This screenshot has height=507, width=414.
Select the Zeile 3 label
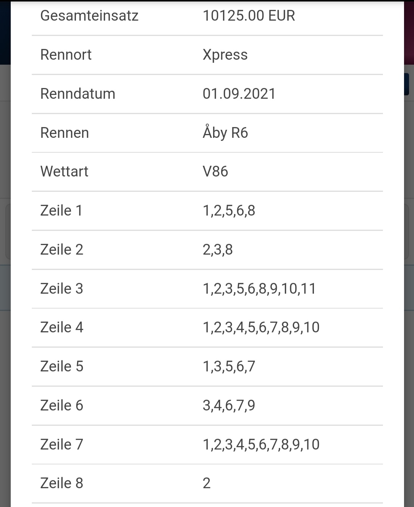click(62, 289)
